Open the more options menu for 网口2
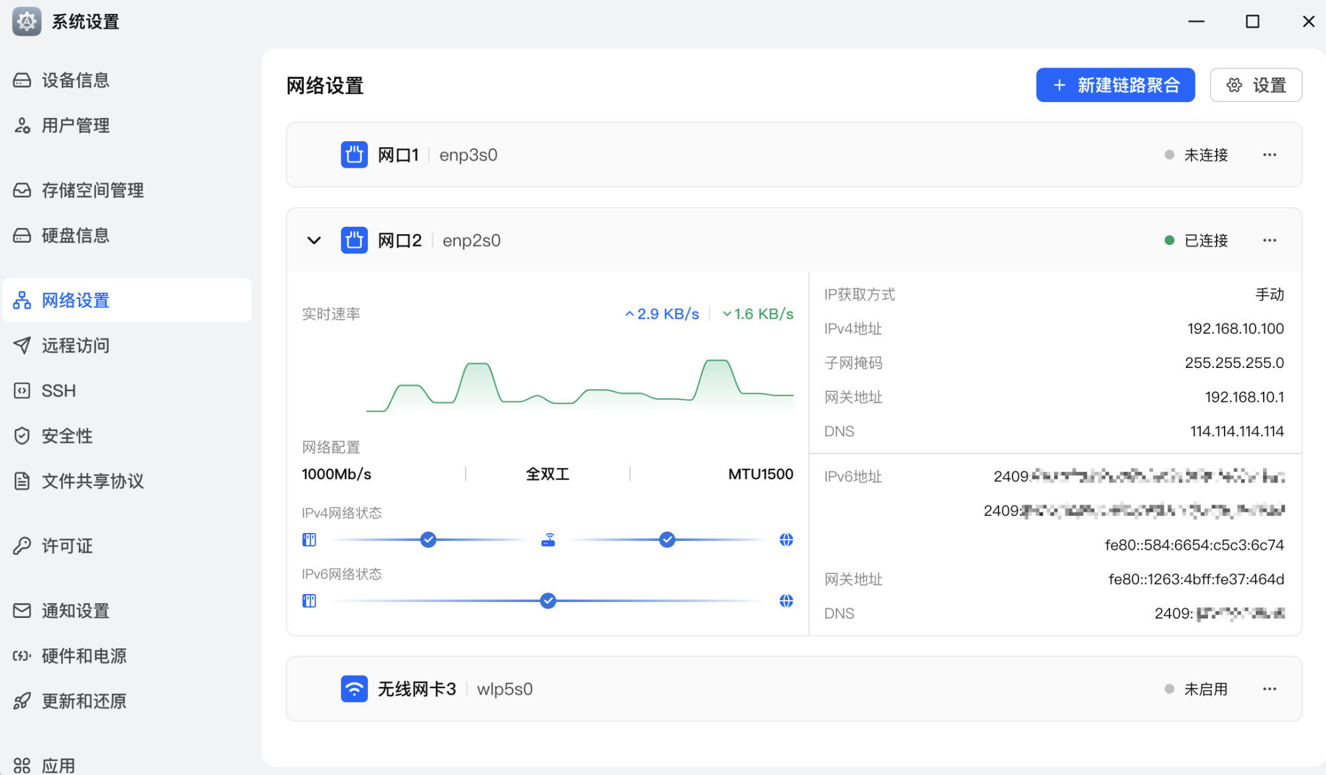 click(1269, 240)
